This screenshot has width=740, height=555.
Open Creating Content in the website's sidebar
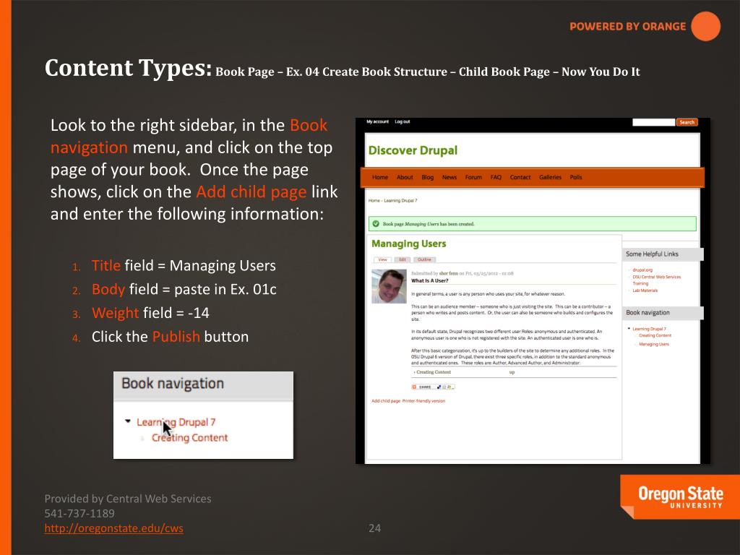coord(655,335)
